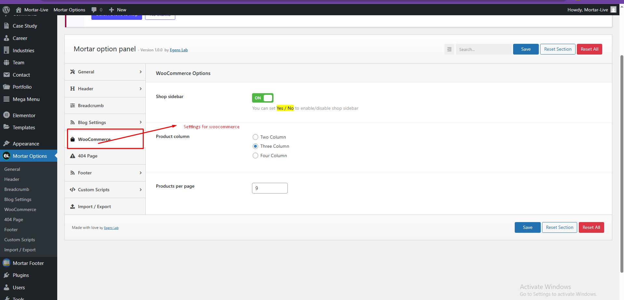Open the Breadcrumb options tab
The width and height of the screenshot is (624, 300).
[x=105, y=106]
